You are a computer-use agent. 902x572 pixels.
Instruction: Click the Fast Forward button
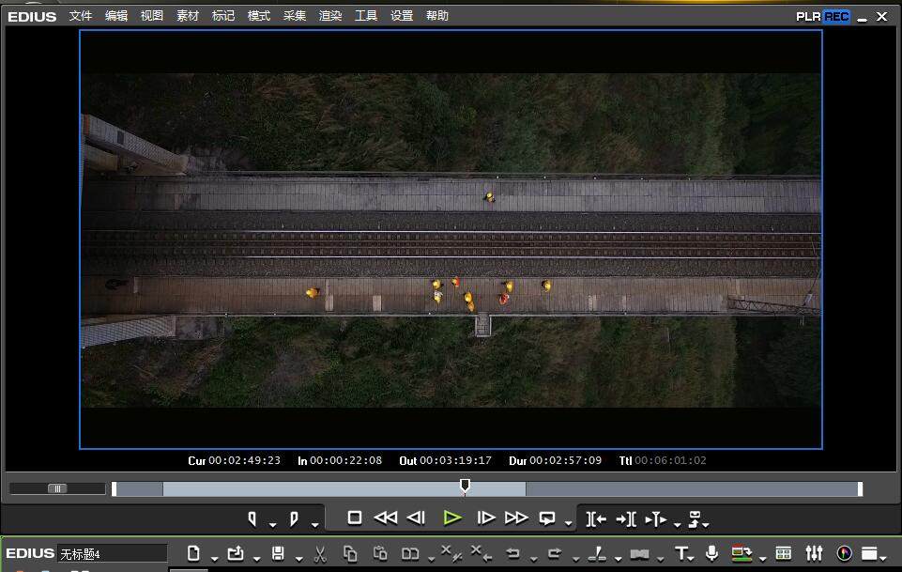[516, 518]
